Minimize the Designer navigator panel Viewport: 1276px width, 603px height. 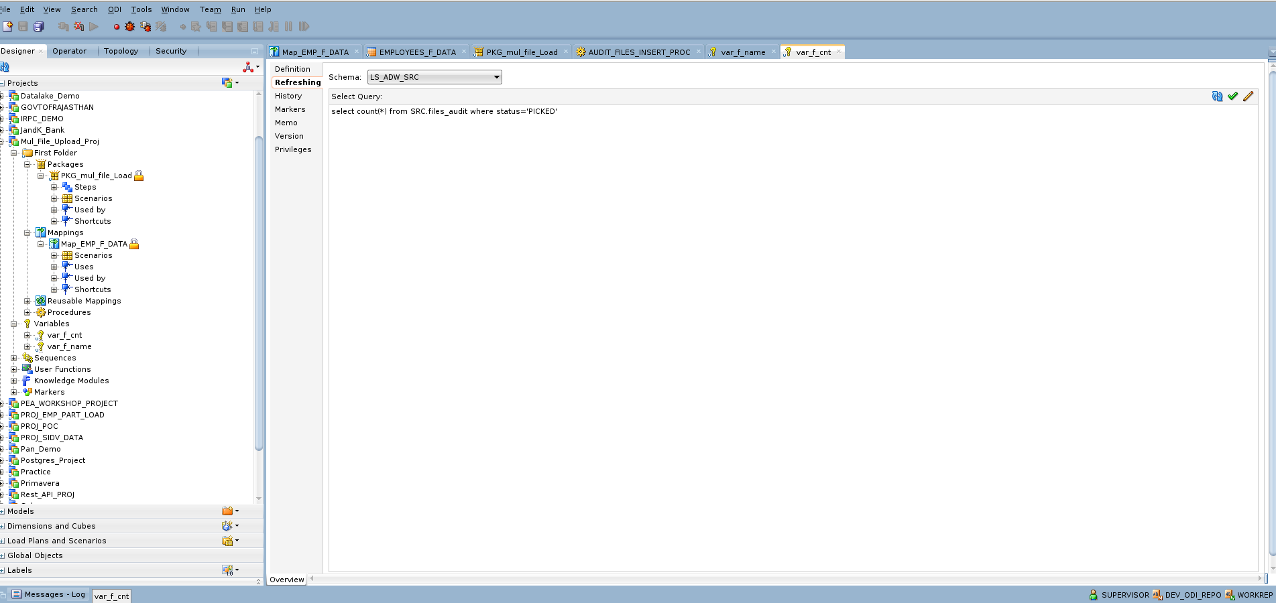point(255,51)
